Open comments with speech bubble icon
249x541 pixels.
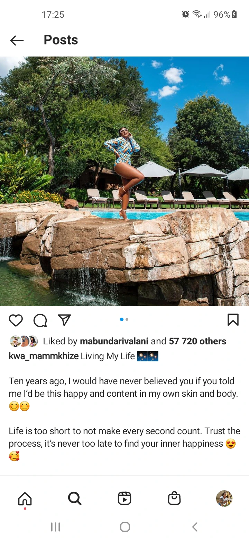[x=40, y=320]
